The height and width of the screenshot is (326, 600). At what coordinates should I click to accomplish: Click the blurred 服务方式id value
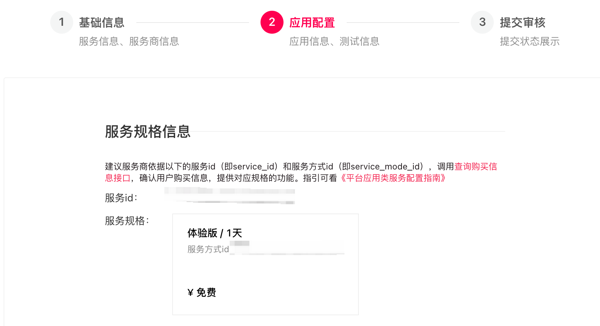(x=287, y=248)
